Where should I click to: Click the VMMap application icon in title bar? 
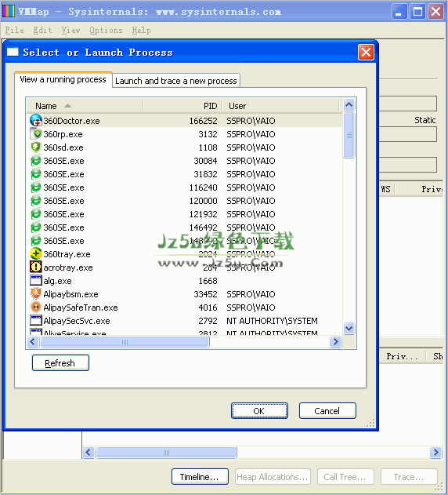(9, 11)
